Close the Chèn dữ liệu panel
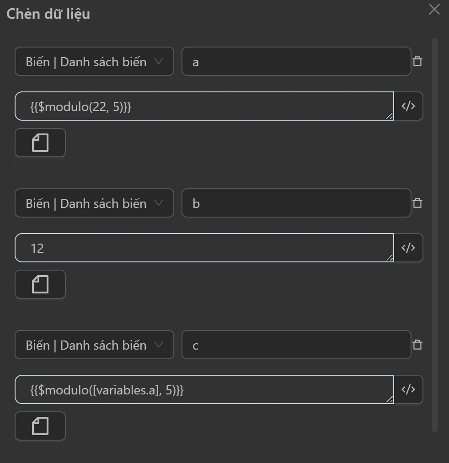 434,10
